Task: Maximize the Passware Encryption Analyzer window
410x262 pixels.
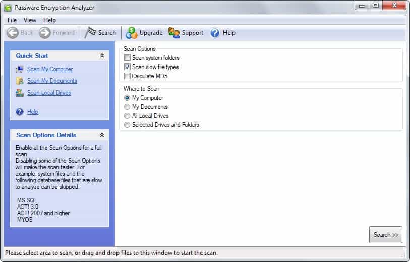Action: coord(376,5)
